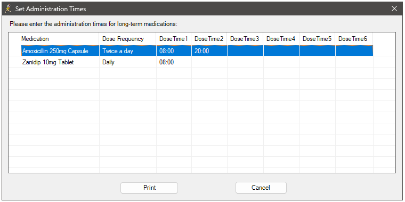Sort by Dose Frequency column header
The height and width of the screenshot is (202, 405).
tap(127, 39)
